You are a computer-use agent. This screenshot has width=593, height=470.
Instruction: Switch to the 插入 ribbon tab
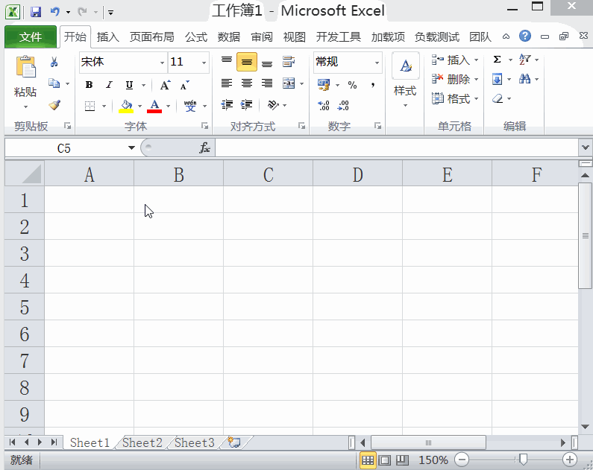tap(107, 37)
